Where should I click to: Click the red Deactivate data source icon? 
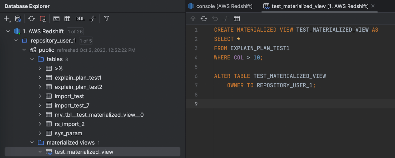[x=43, y=19]
